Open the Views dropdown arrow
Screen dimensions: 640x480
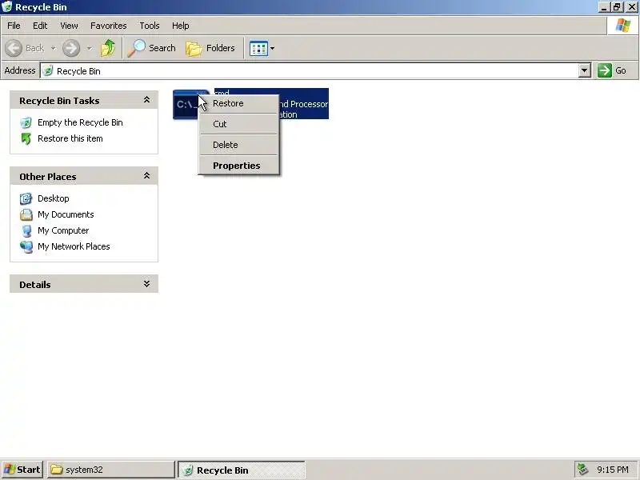click(272, 48)
